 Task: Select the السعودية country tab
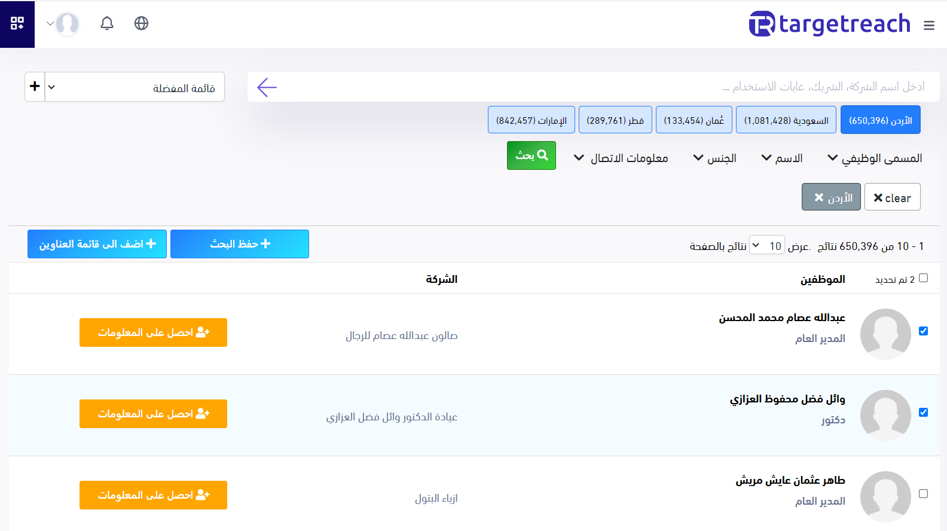pos(786,120)
